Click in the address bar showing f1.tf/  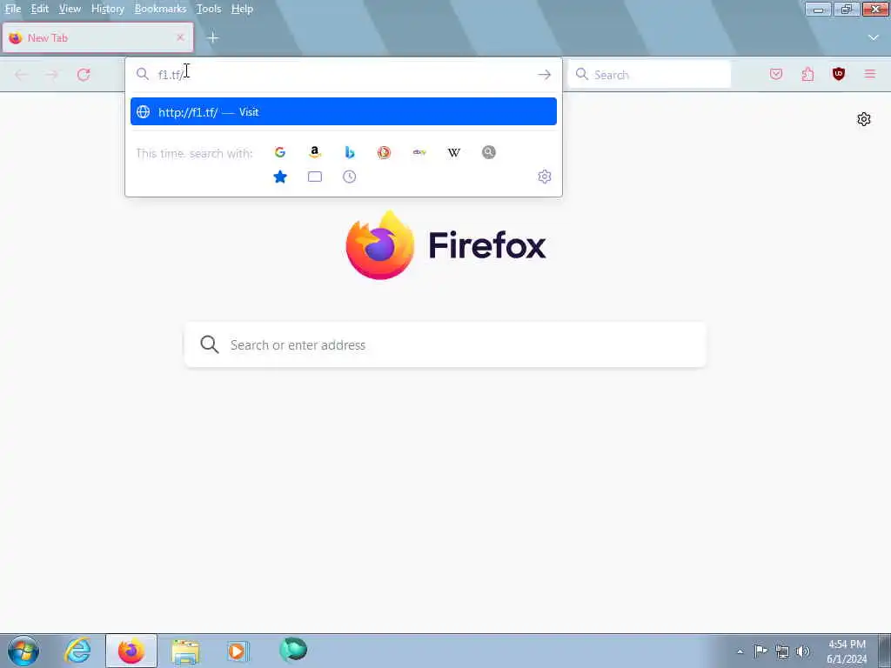click(x=344, y=75)
